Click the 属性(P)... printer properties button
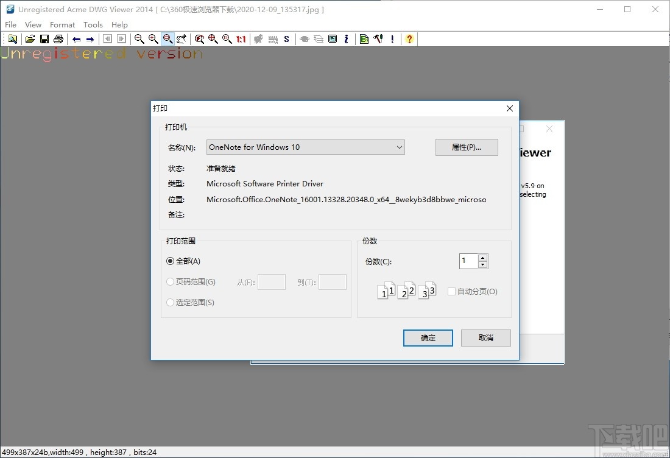Screen dimensions: 670x458 tap(467, 147)
